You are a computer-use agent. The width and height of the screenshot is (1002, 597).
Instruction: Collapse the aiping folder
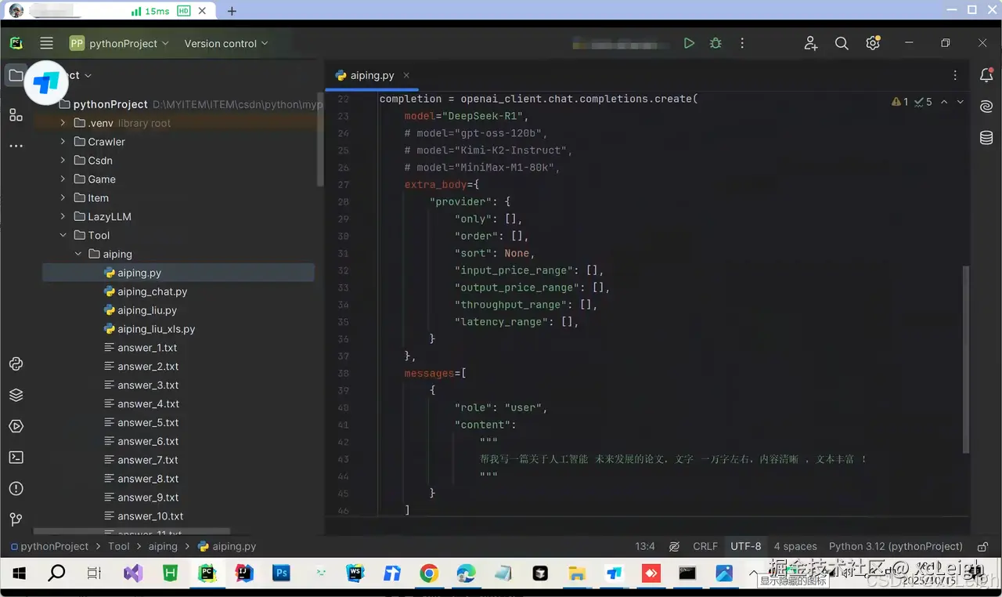coord(78,255)
